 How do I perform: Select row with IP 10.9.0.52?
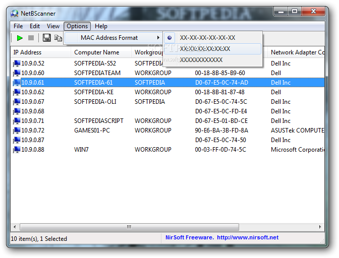click(x=167, y=63)
